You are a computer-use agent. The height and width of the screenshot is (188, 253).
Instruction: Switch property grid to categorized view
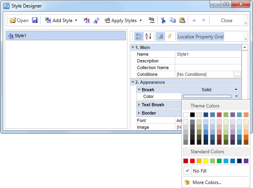point(139,36)
